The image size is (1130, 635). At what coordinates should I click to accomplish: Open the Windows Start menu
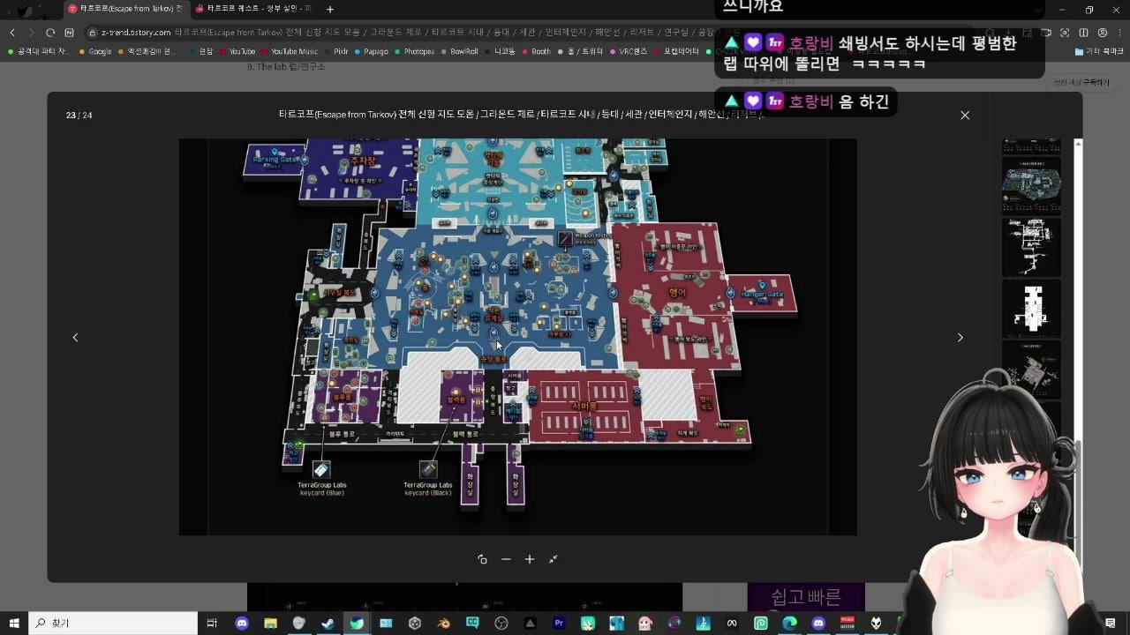click(14, 624)
